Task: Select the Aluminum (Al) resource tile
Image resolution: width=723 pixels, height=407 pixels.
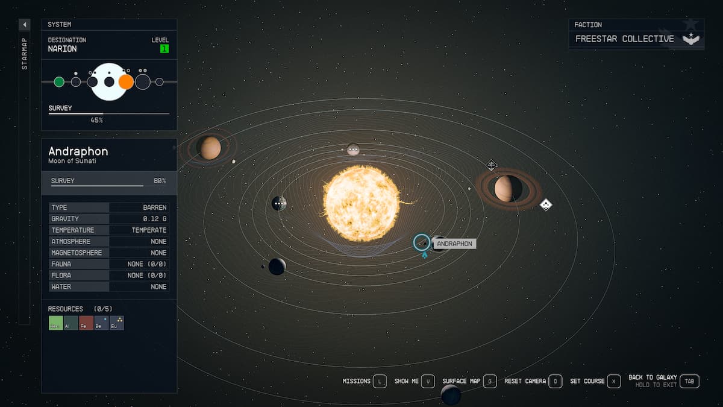Action: point(71,323)
